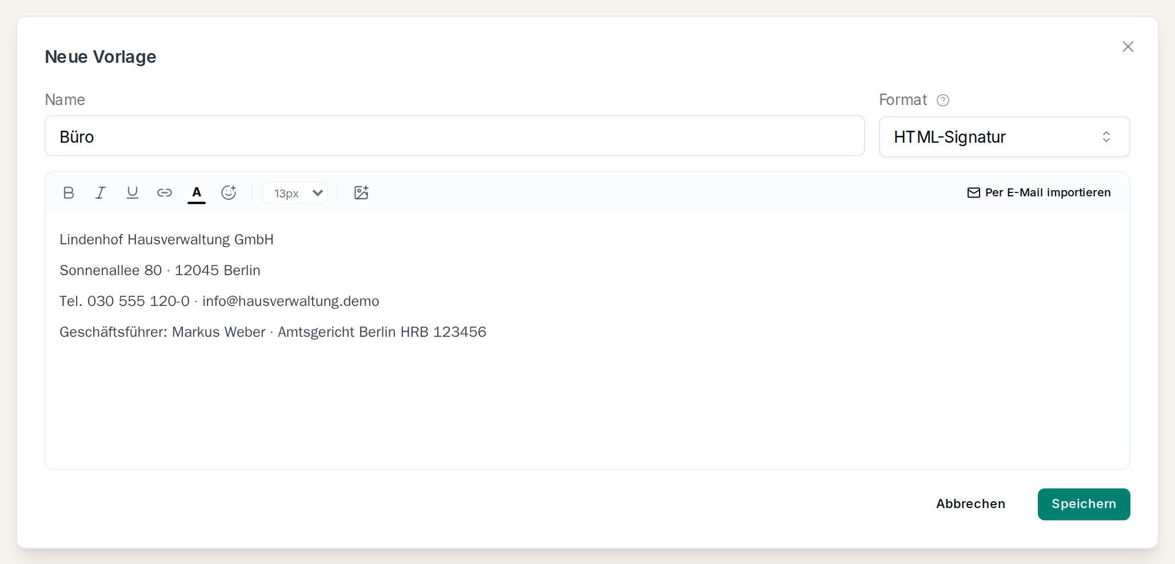Screen dimensions: 1175x564
Task: Toggle bold formatting
Action: coord(69,193)
